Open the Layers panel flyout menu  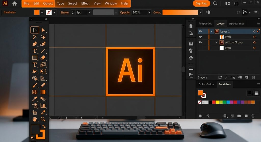pyautogui.click(x=258, y=24)
